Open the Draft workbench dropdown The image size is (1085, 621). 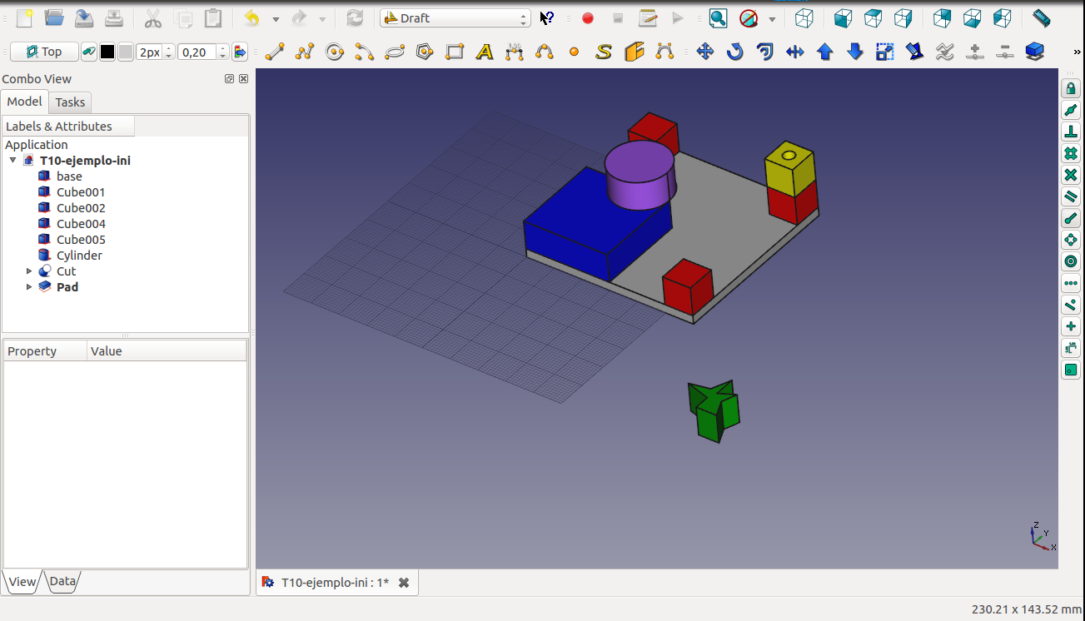click(x=455, y=18)
